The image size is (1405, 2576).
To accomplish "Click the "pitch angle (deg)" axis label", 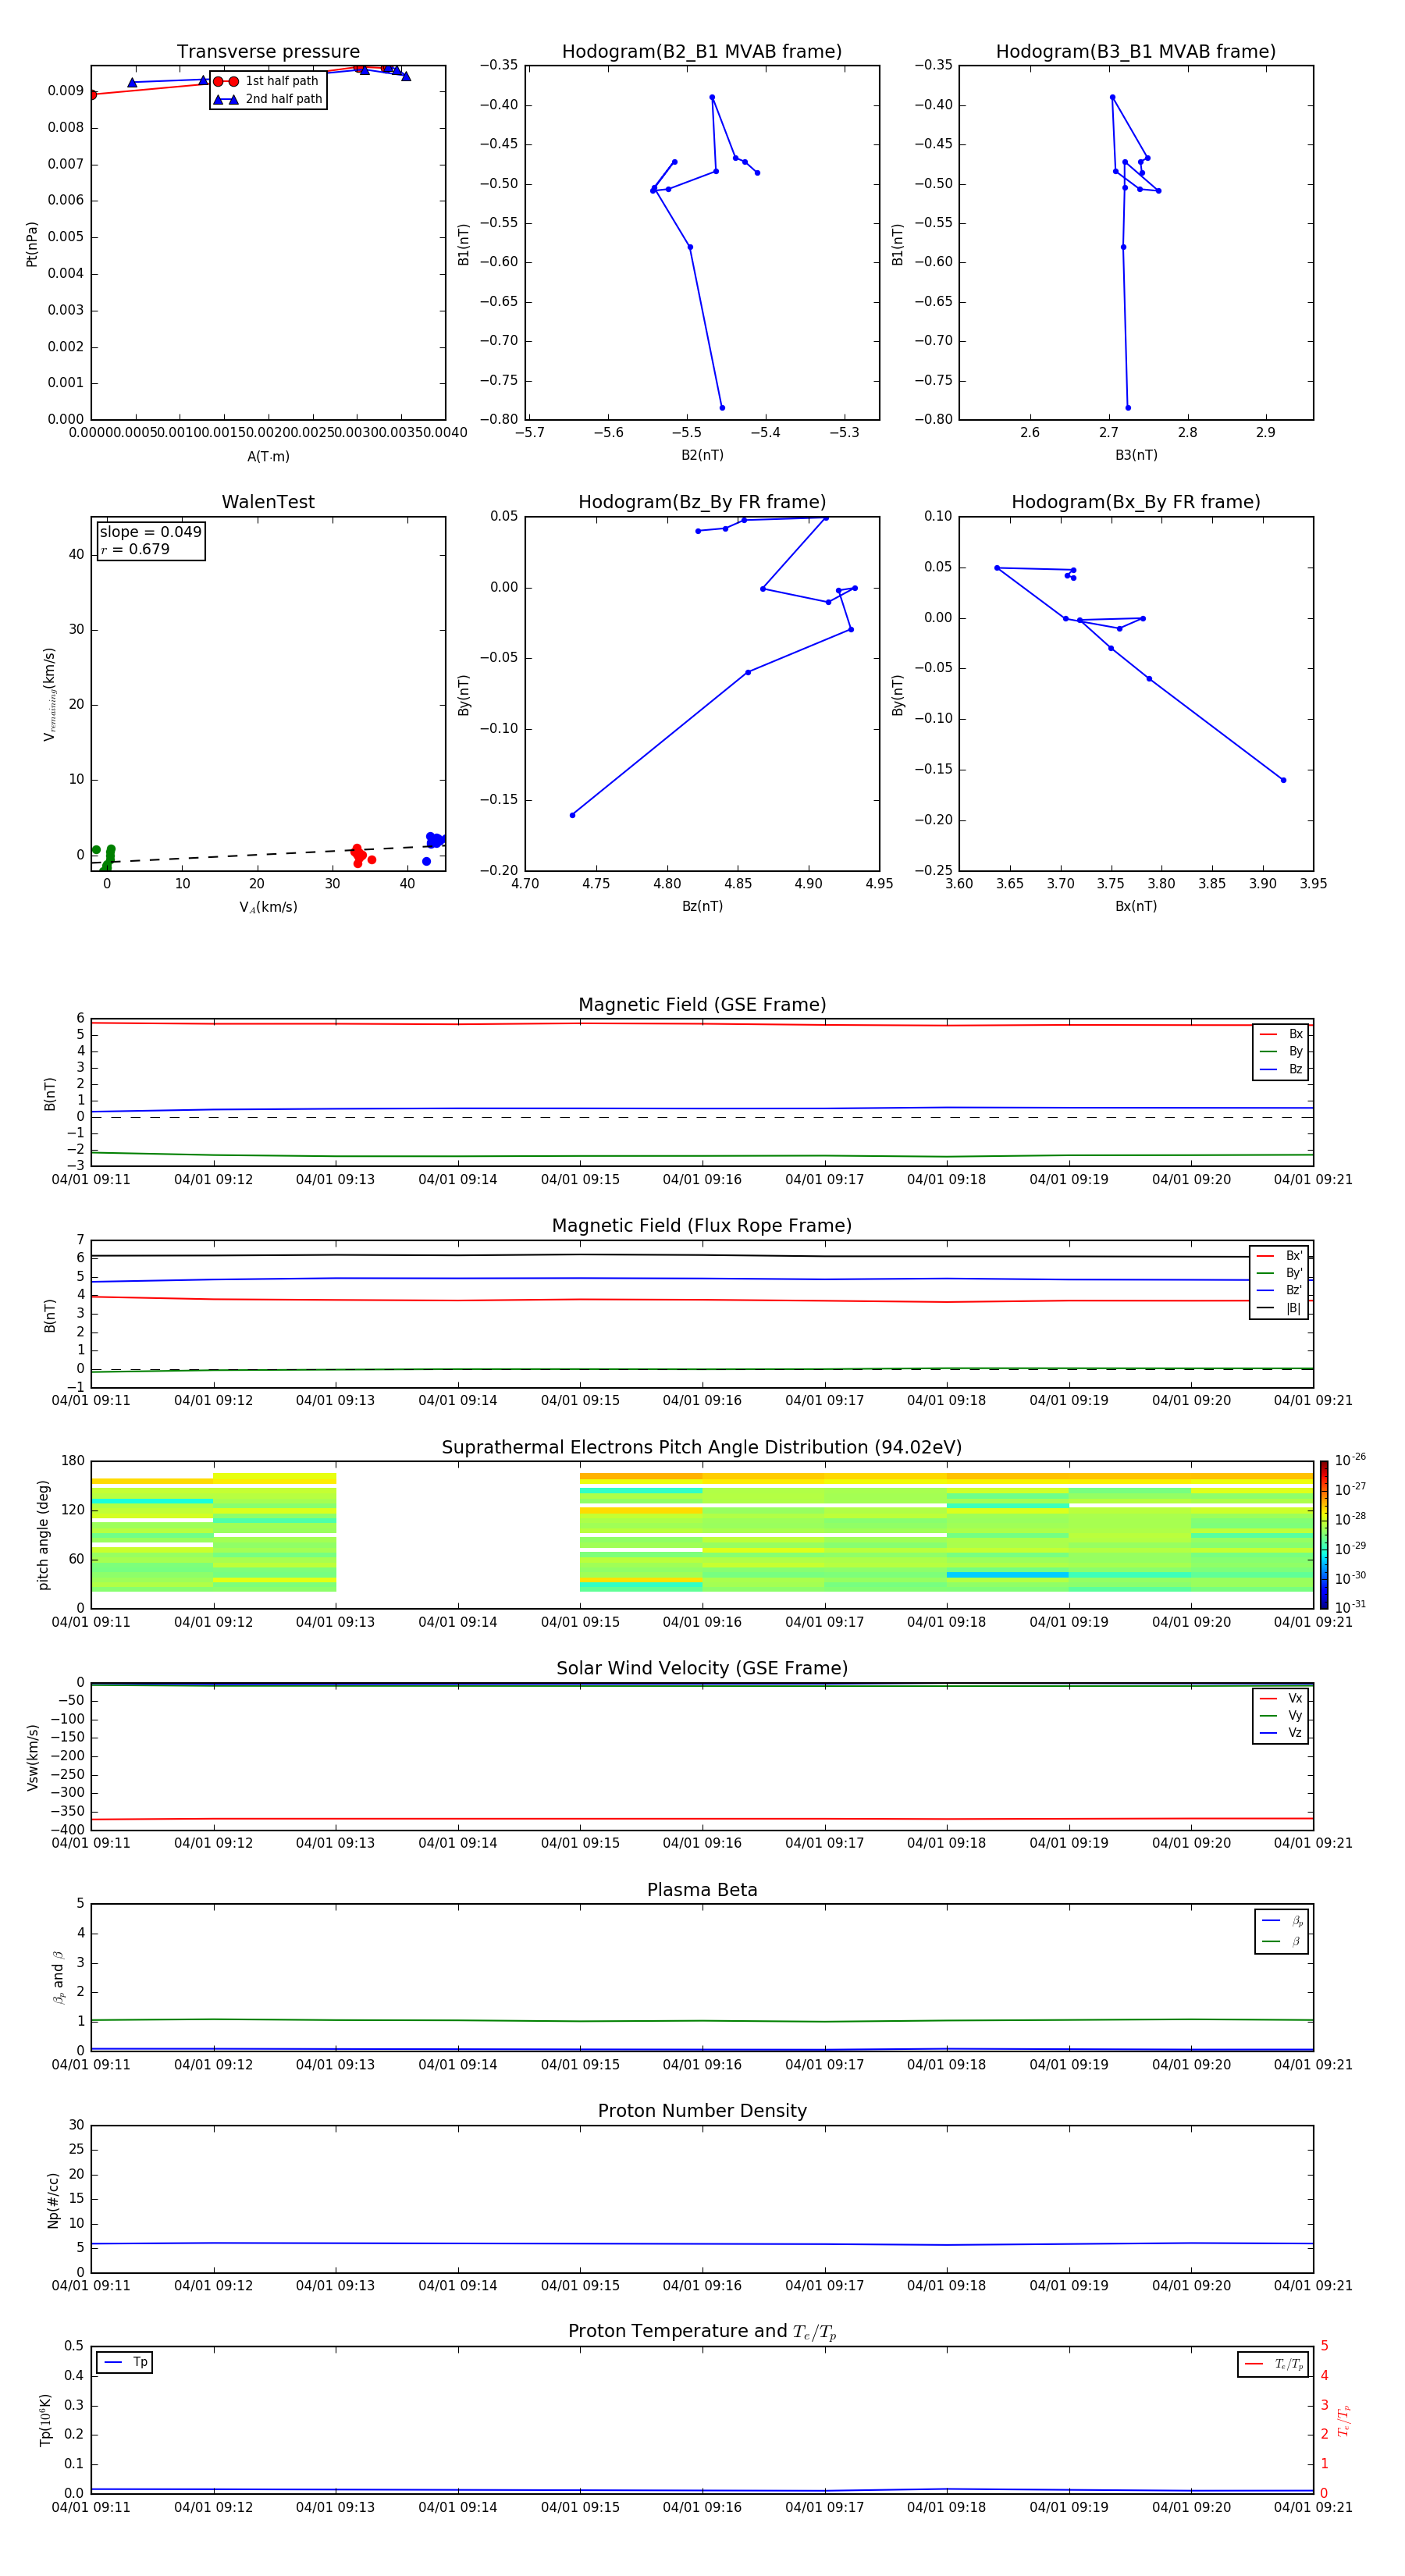I will pyautogui.click(x=43, y=1535).
